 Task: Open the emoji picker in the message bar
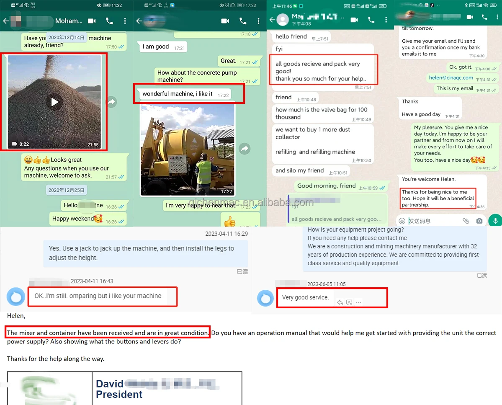tap(402, 221)
